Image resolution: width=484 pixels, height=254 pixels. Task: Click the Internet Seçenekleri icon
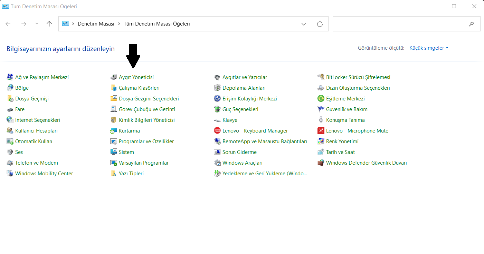point(10,120)
